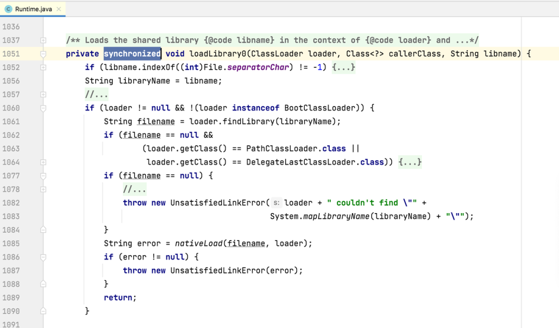
Task: Click the nativeLoad method call
Action: (x=199, y=244)
